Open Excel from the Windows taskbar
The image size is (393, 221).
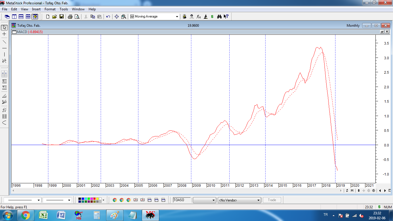tap(43, 215)
